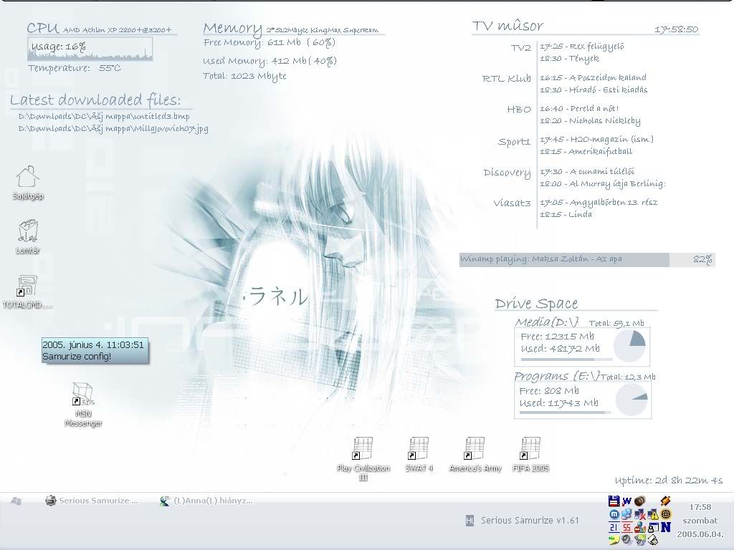Launch the FIFA 2005 shortcut
The height and width of the screenshot is (550, 734).
click(530, 450)
